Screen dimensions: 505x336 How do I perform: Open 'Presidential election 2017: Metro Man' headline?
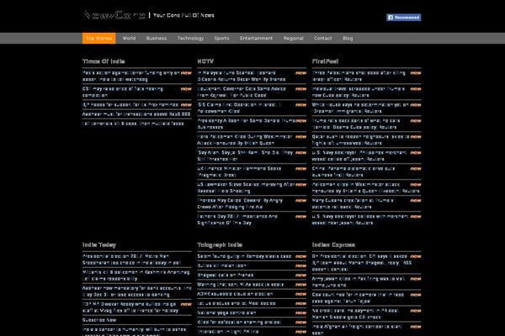click(131, 260)
